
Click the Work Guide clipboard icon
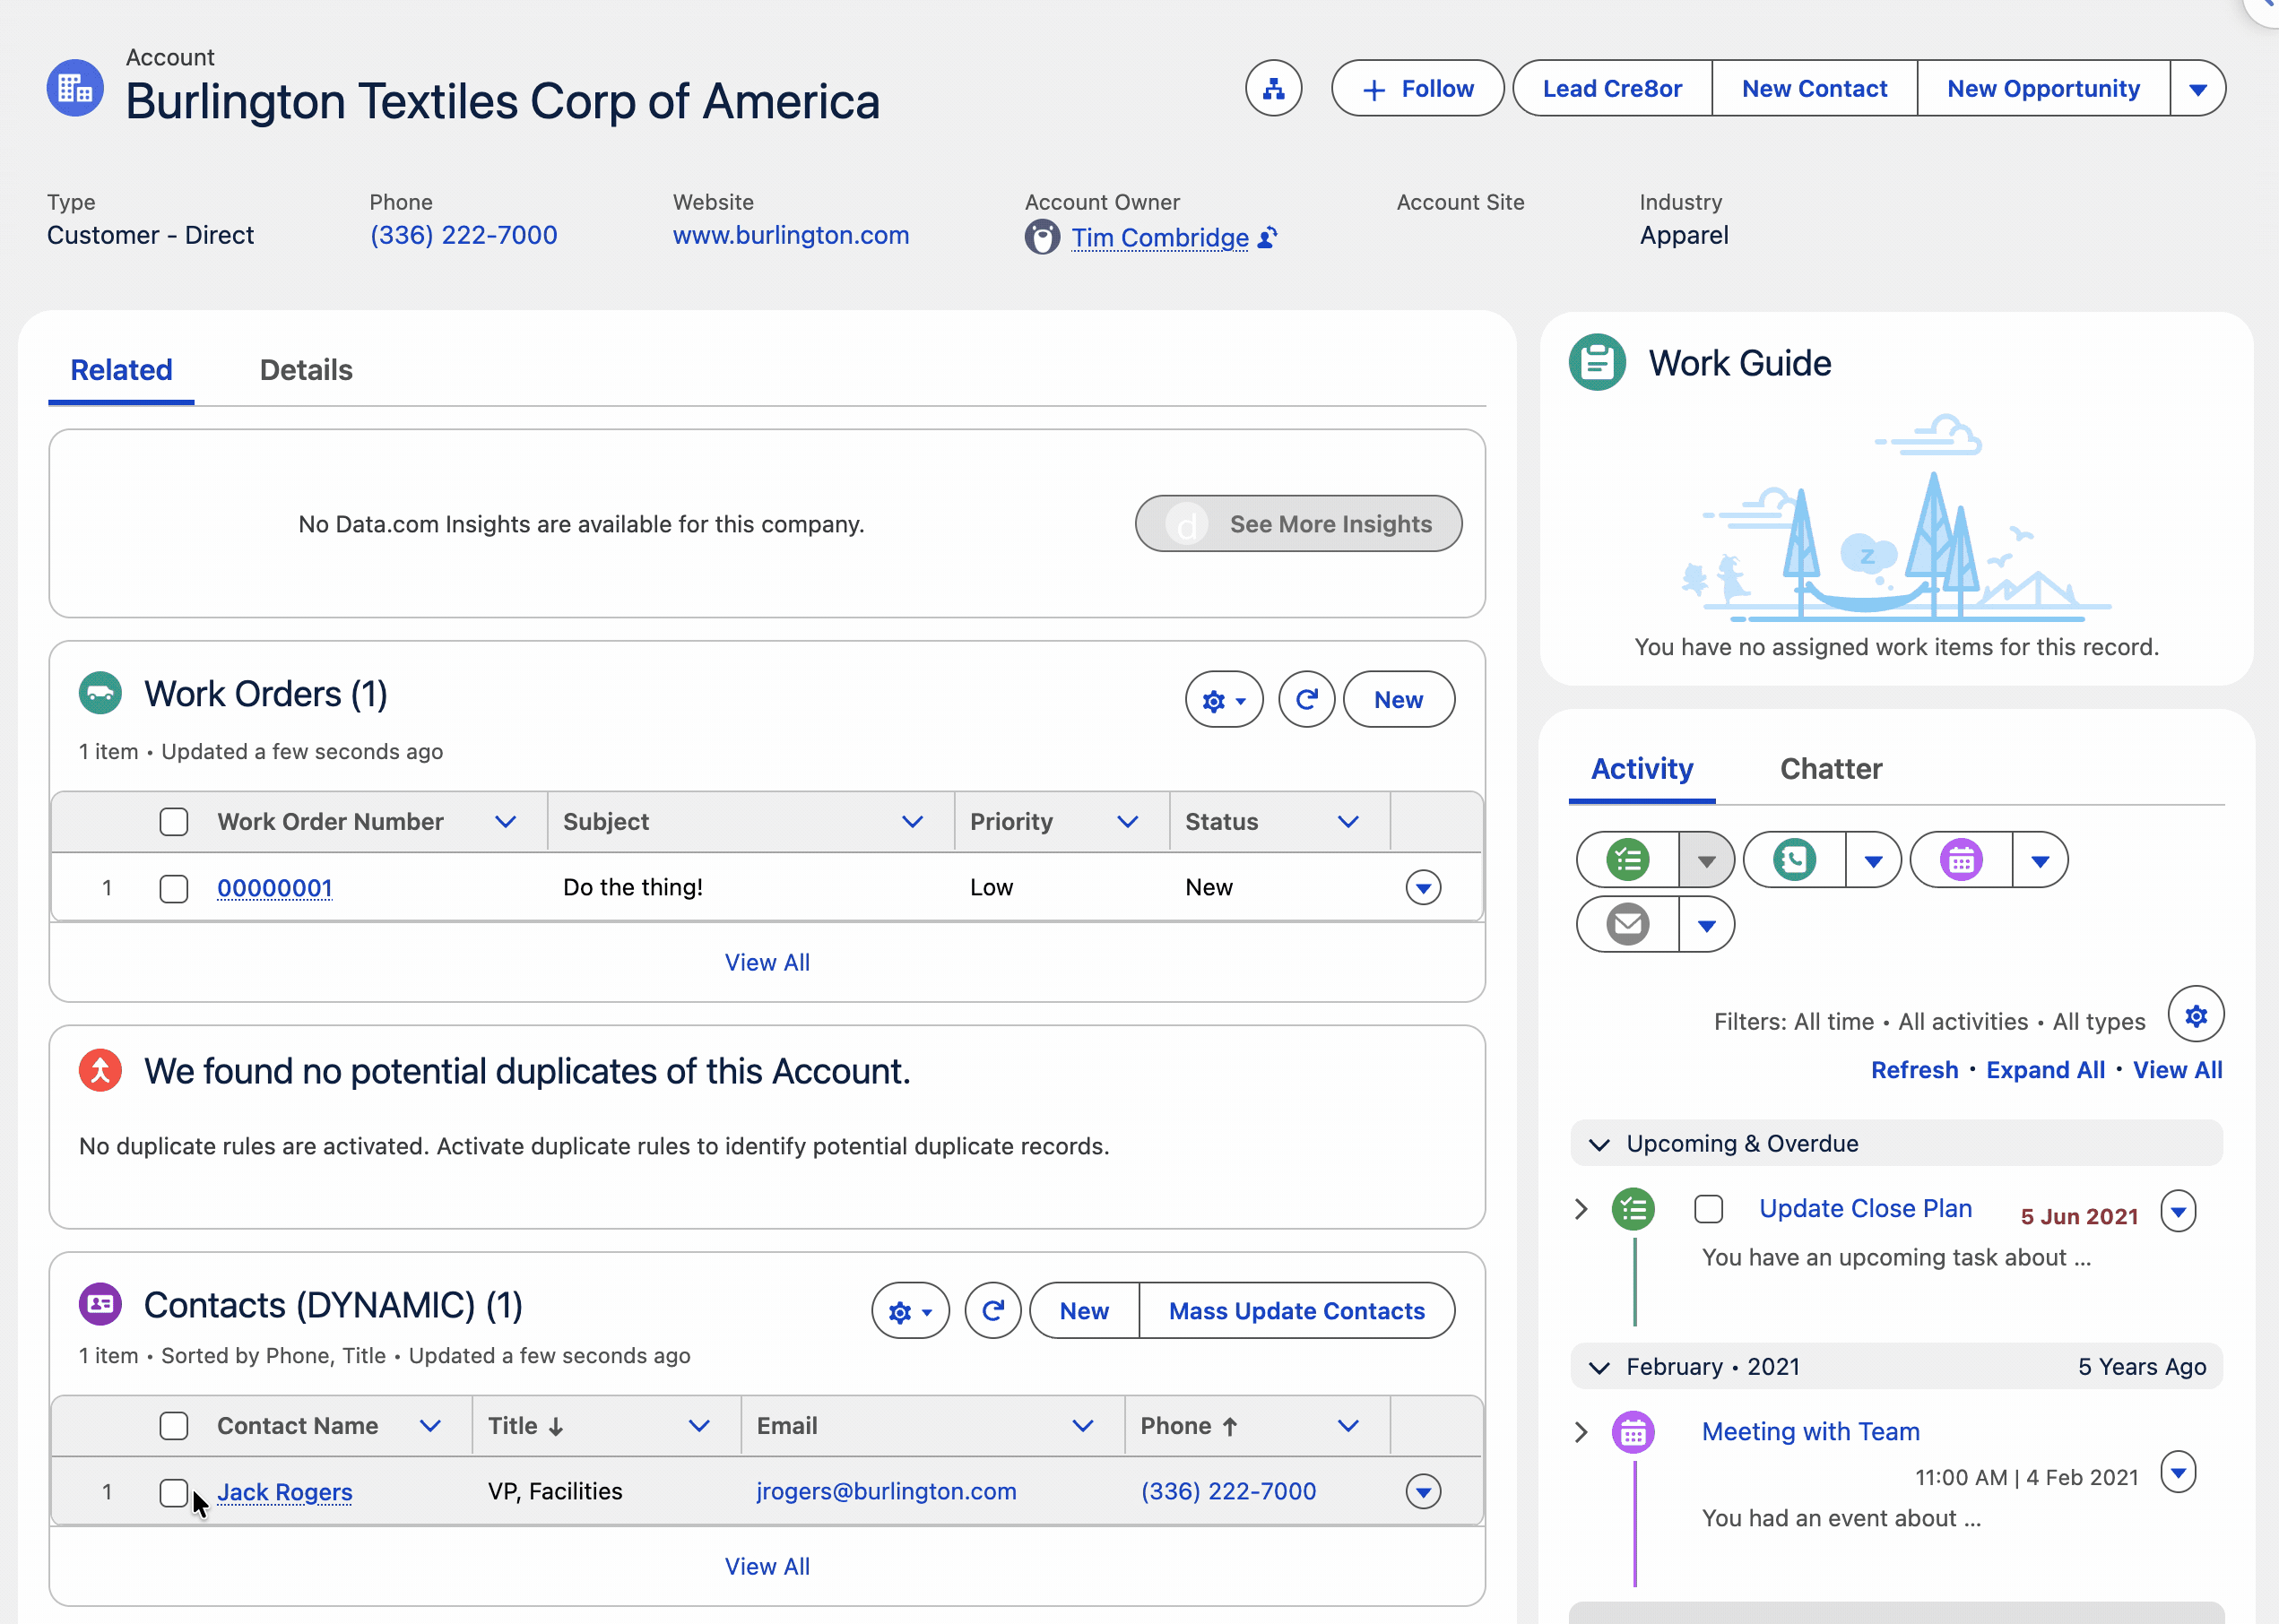[x=1597, y=362]
